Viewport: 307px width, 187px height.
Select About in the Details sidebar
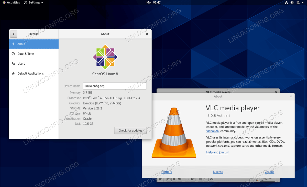pyautogui.click(x=34, y=44)
